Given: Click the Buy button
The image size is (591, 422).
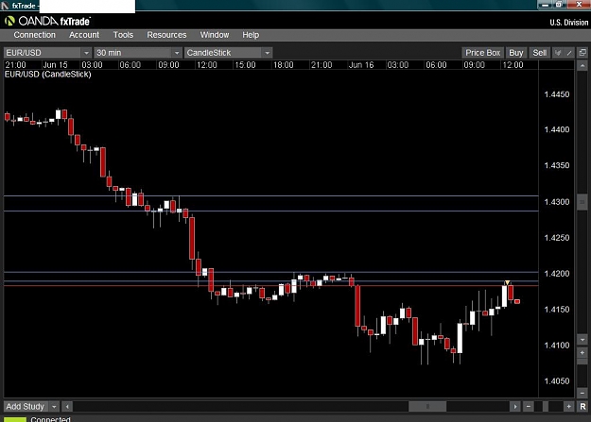Looking at the screenshot, I should (x=516, y=53).
